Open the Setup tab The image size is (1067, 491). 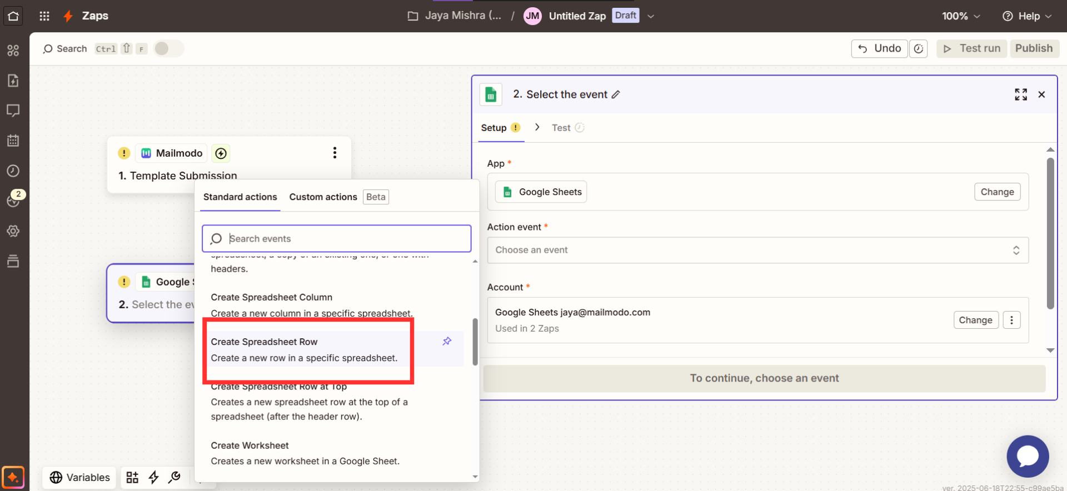click(x=500, y=128)
